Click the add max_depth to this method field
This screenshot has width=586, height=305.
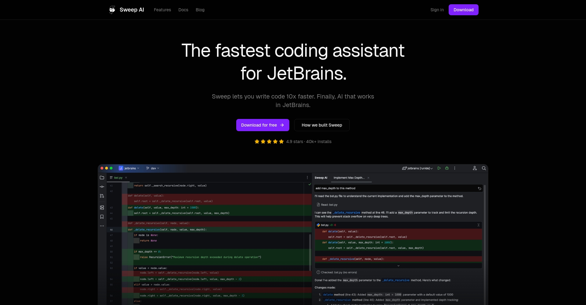point(398,188)
